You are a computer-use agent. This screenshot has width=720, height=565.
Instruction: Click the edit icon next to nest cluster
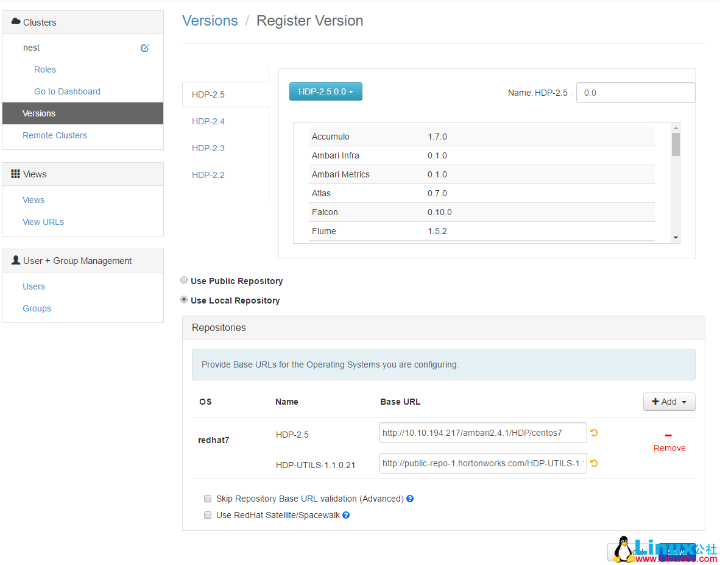click(x=145, y=48)
